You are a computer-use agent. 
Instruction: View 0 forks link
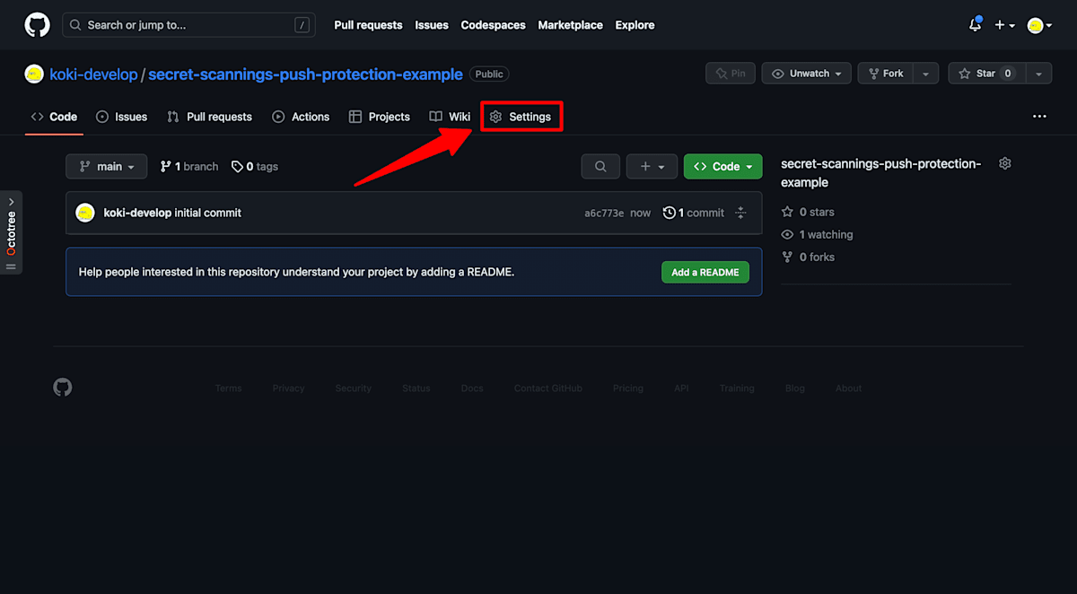click(x=808, y=257)
